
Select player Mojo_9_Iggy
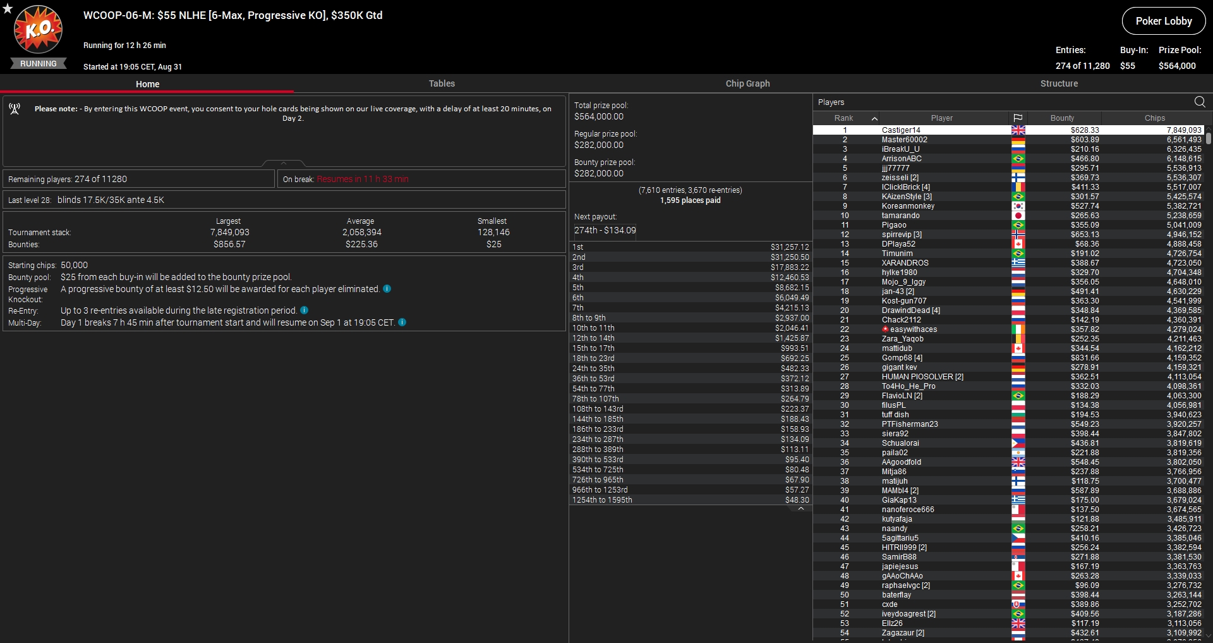[1008, 282]
